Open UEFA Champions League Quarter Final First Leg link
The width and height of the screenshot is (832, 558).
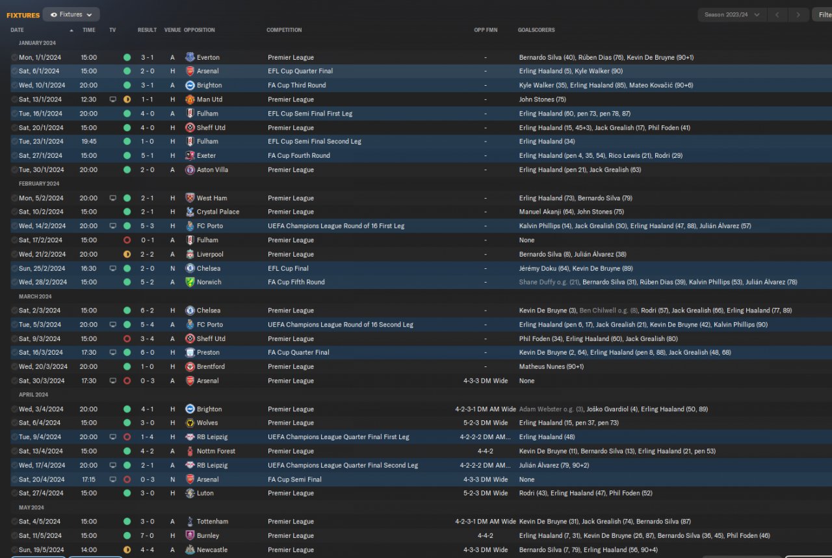pyautogui.click(x=339, y=437)
